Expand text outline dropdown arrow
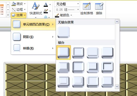This screenshot has width=137, height=96. 50,11
